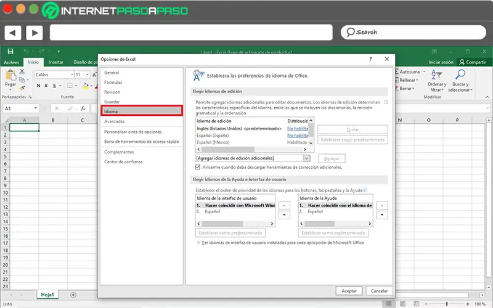Click the redo arrow in quick access toolbar
The height and width of the screenshot is (308, 493).
point(41,51)
